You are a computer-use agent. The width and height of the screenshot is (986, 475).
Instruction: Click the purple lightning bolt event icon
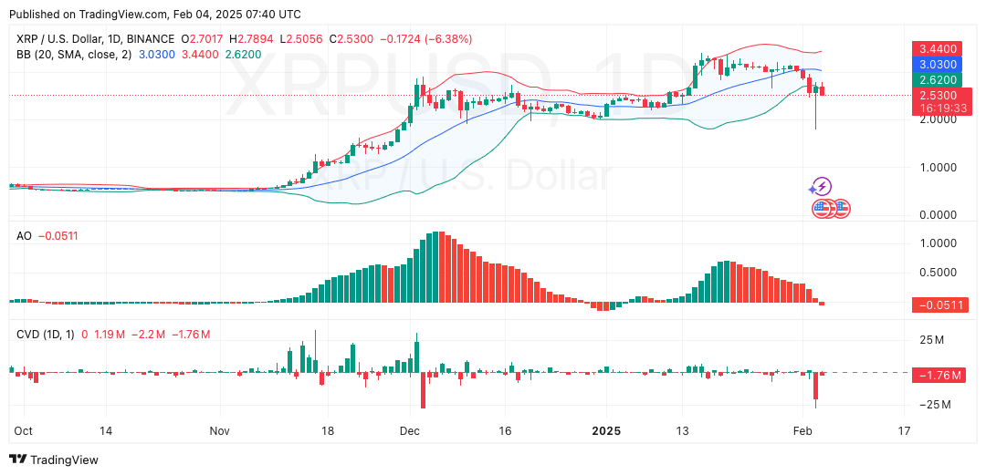821,187
